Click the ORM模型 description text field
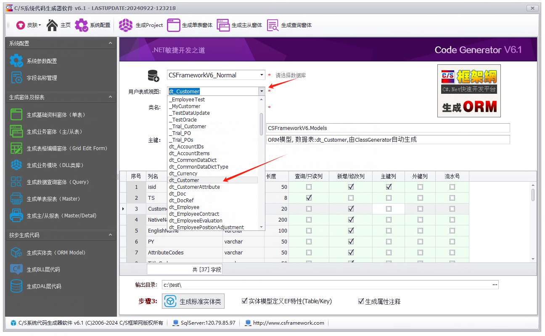545x336 pixels. click(388, 140)
